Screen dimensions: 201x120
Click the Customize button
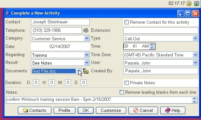click(111, 110)
